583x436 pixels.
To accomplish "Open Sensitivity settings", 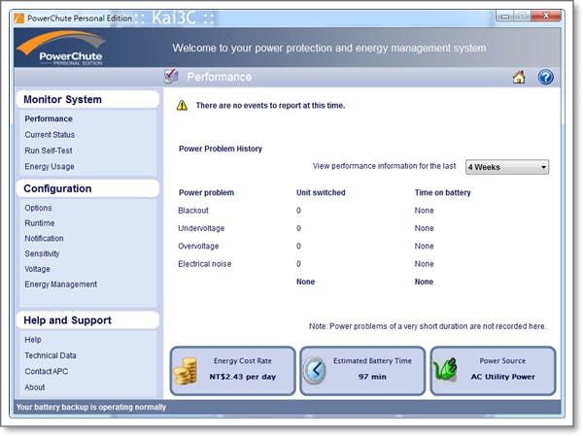I will pyautogui.click(x=45, y=253).
